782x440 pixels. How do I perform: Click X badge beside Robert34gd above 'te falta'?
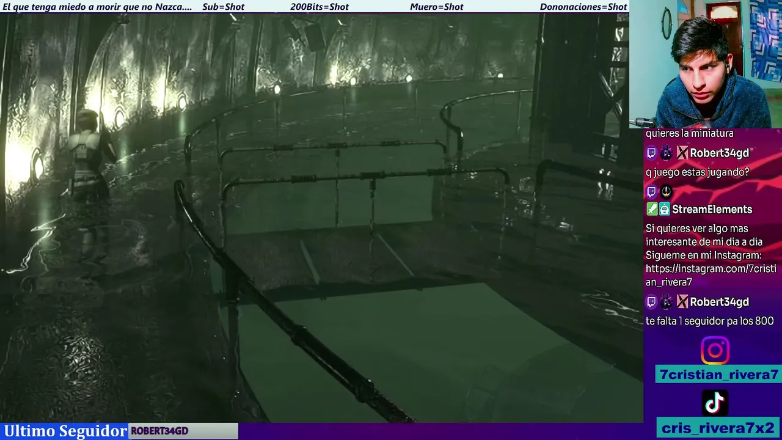coord(682,302)
